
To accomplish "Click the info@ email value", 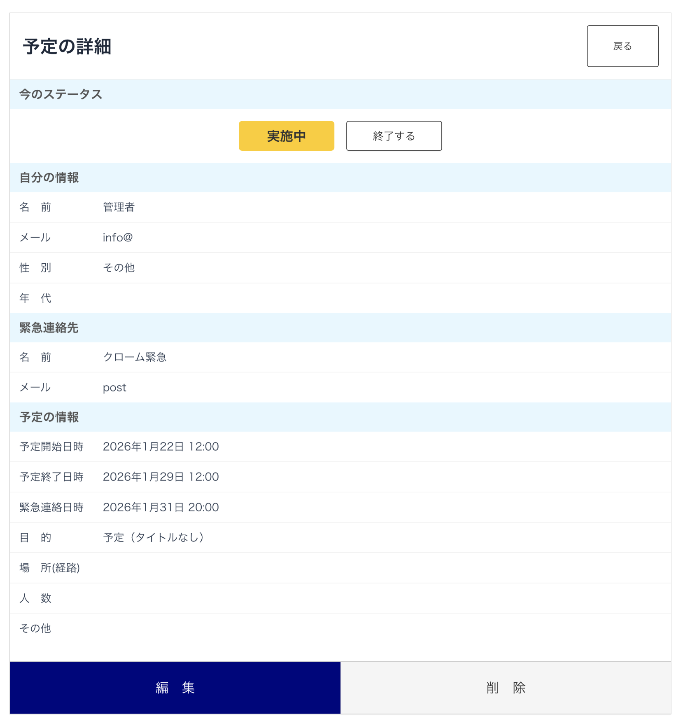I will click(118, 237).
